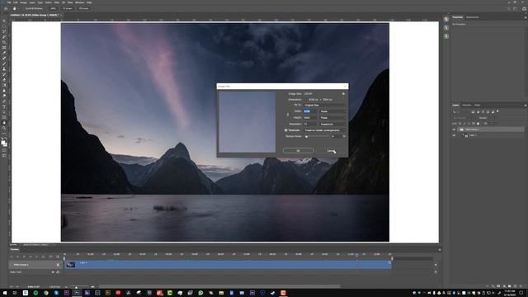Image resolution: width=528 pixels, height=297 pixels.
Task: Select the Lasso tool
Action: (4, 31)
